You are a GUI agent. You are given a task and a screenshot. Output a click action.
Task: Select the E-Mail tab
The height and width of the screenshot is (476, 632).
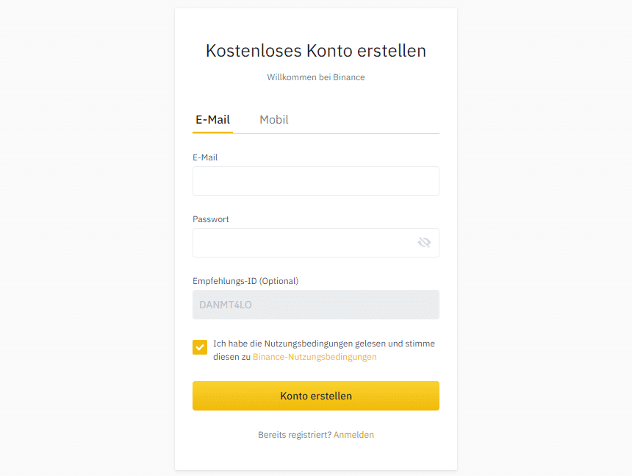[212, 119]
